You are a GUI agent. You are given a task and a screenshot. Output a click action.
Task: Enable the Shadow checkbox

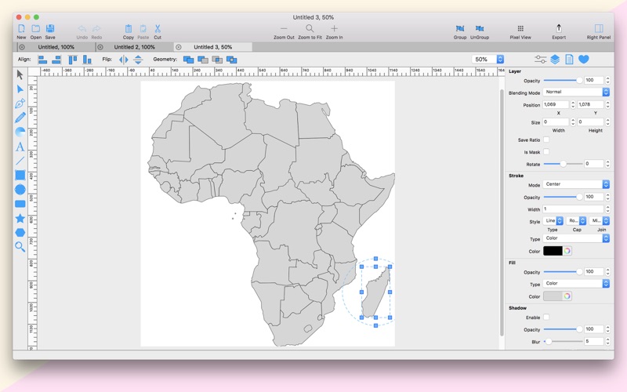tap(546, 318)
